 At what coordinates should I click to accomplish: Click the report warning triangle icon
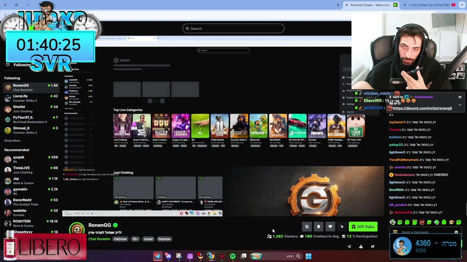(361, 246)
